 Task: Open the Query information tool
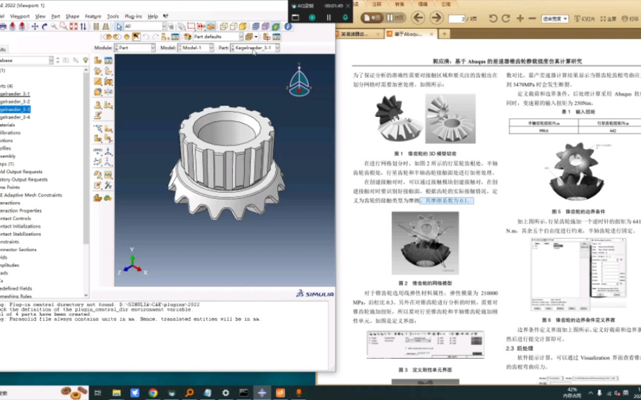tap(287, 27)
